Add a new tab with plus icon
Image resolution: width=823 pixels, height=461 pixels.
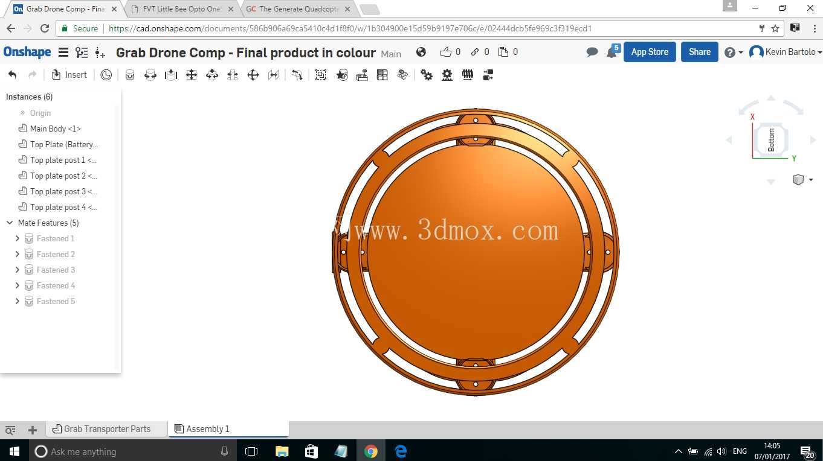click(x=33, y=430)
